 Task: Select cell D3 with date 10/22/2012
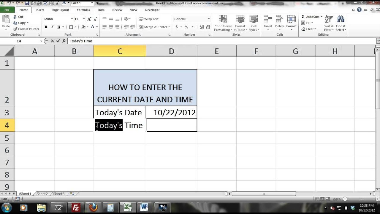click(x=171, y=112)
